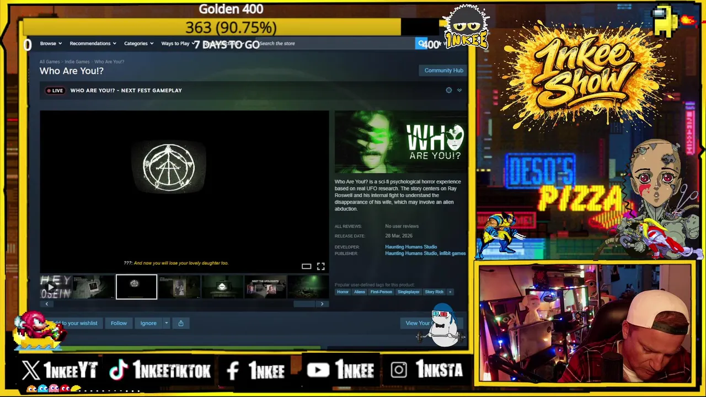
Task: Click the thumbnail strip right arrow
Action: click(322, 304)
